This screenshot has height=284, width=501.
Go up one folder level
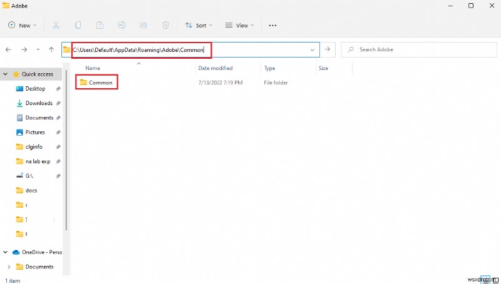51,49
